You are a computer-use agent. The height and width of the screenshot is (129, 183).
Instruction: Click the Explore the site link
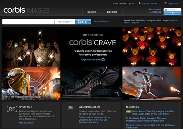91,60
